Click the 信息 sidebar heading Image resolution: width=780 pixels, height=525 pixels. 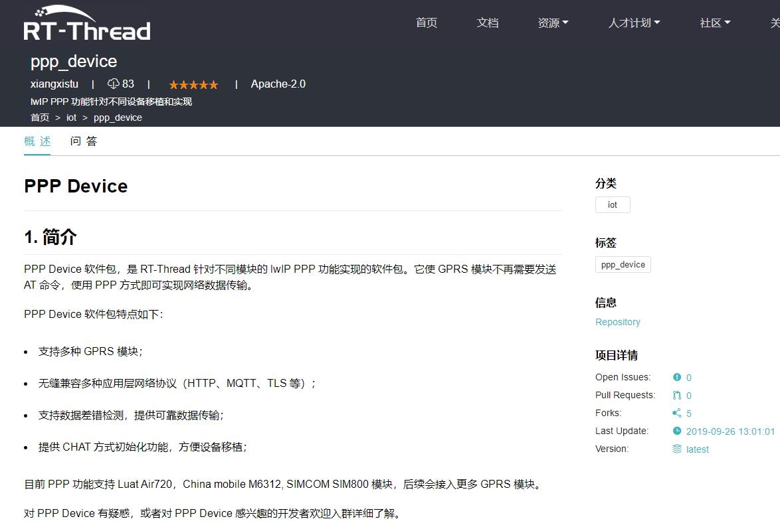pyautogui.click(x=606, y=302)
